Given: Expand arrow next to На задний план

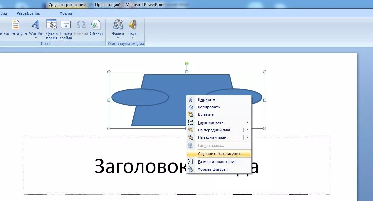Looking at the screenshot, I should [x=247, y=137].
